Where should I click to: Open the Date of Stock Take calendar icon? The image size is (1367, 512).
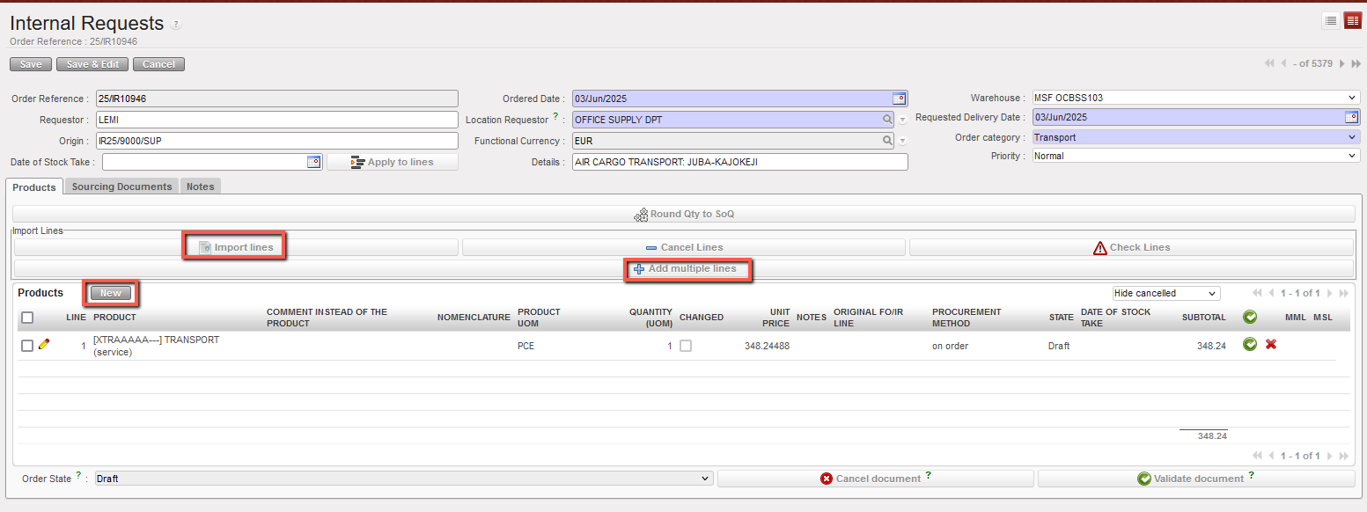pyautogui.click(x=312, y=162)
